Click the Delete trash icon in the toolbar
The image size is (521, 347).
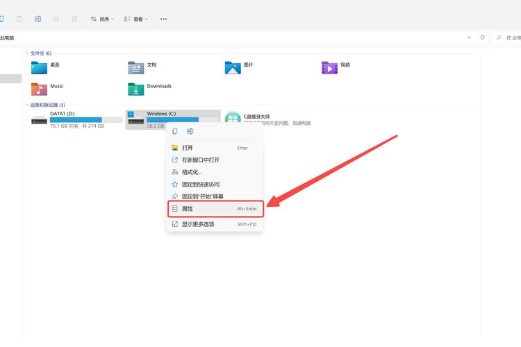pos(74,19)
